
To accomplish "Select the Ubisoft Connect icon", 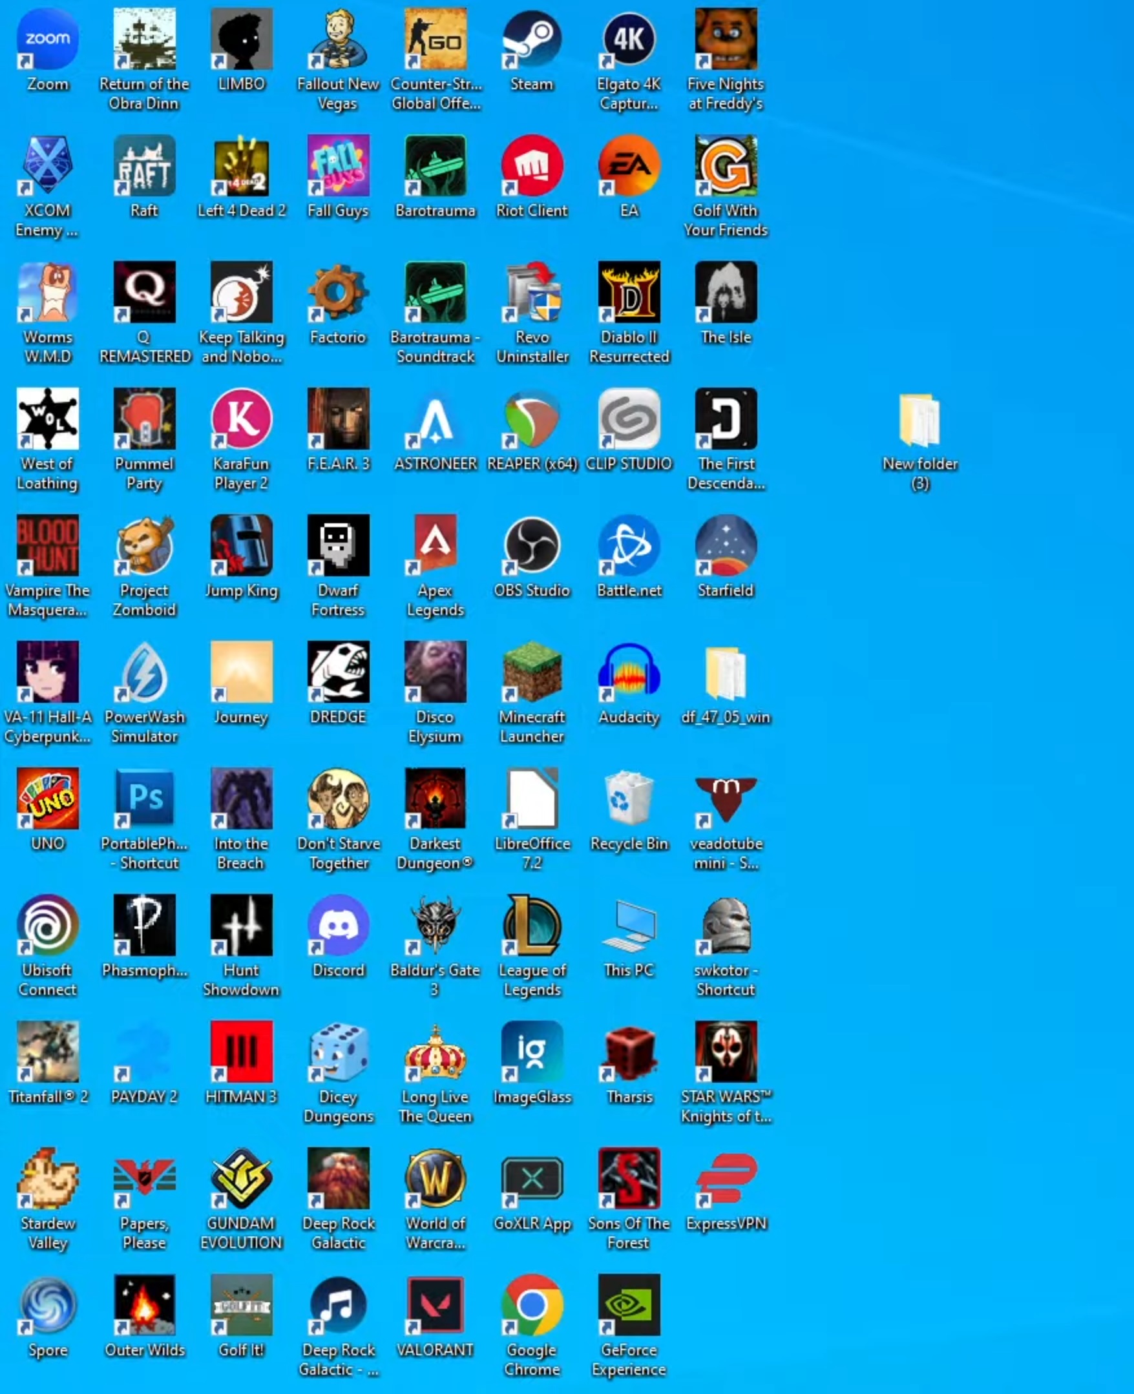I will 48,926.
